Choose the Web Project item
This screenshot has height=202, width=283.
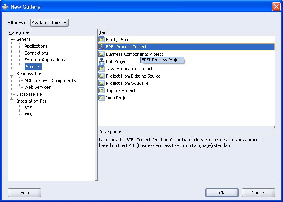118,98
